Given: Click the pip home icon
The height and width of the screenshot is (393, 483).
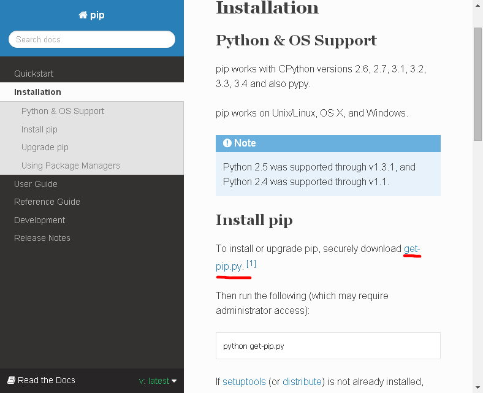Looking at the screenshot, I should [83, 15].
